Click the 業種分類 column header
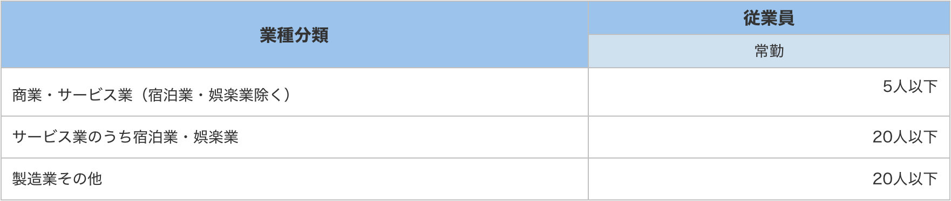951x201 pixels. click(x=294, y=35)
